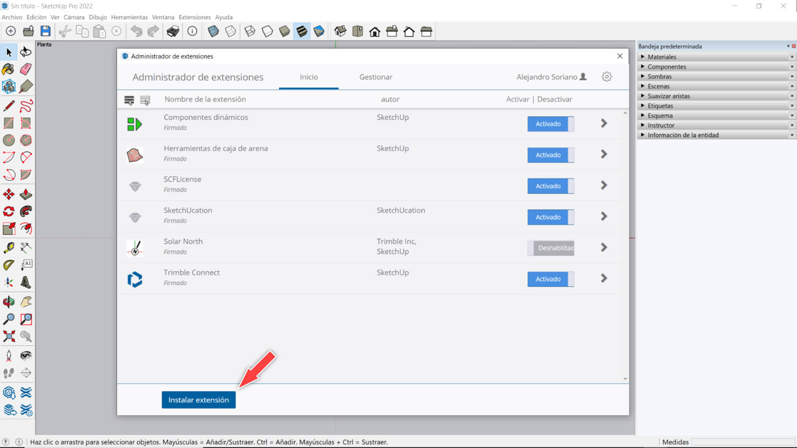Screen dimensions: 797x448
Task: Close the Administrador de extensiones dialog
Action: 620,56
